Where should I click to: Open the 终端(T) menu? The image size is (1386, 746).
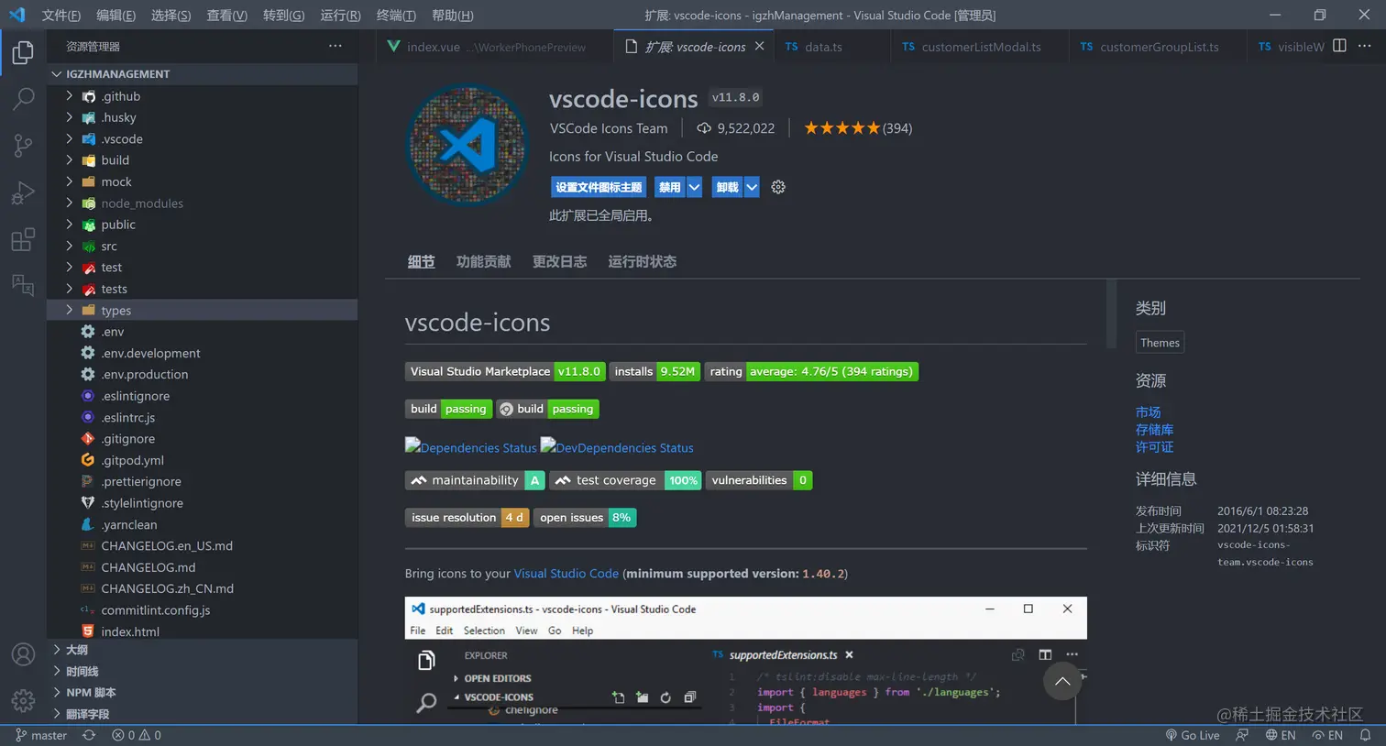(396, 16)
